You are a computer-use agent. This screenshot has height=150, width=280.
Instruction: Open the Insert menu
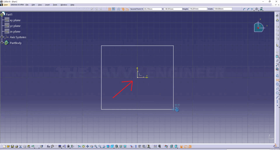coord(47,5)
